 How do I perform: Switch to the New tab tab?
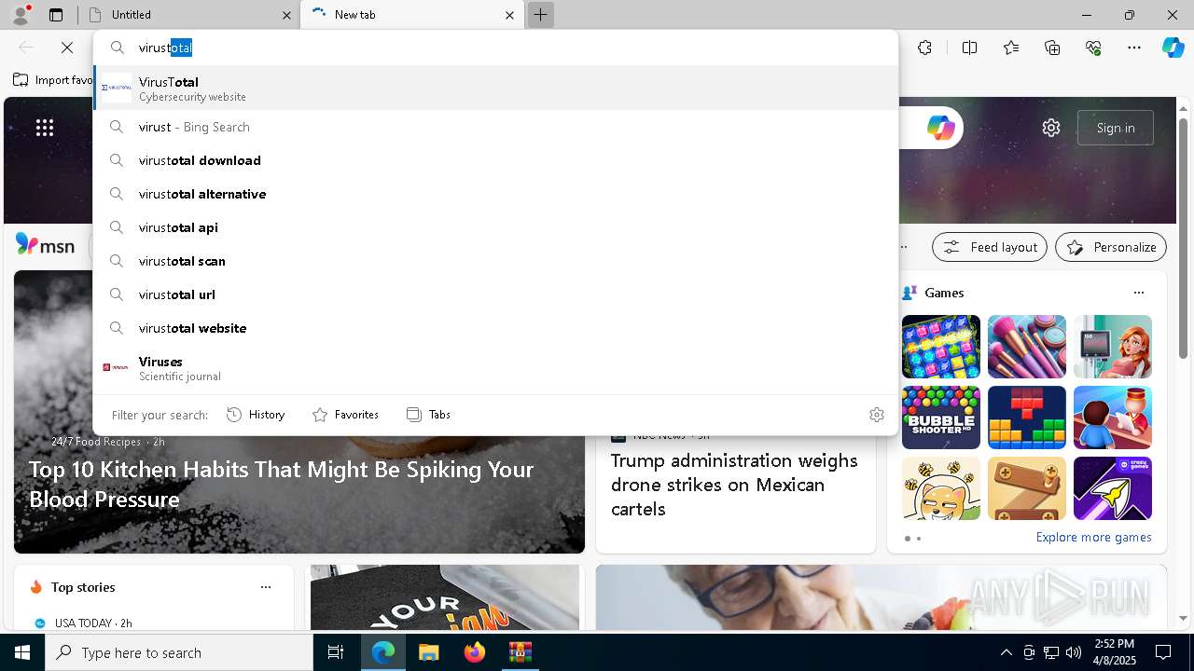[x=410, y=15]
